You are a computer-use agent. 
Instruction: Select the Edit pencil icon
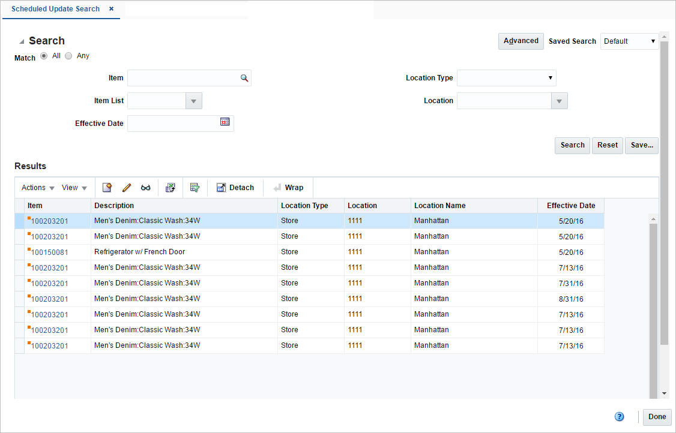(x=127, y=187)
